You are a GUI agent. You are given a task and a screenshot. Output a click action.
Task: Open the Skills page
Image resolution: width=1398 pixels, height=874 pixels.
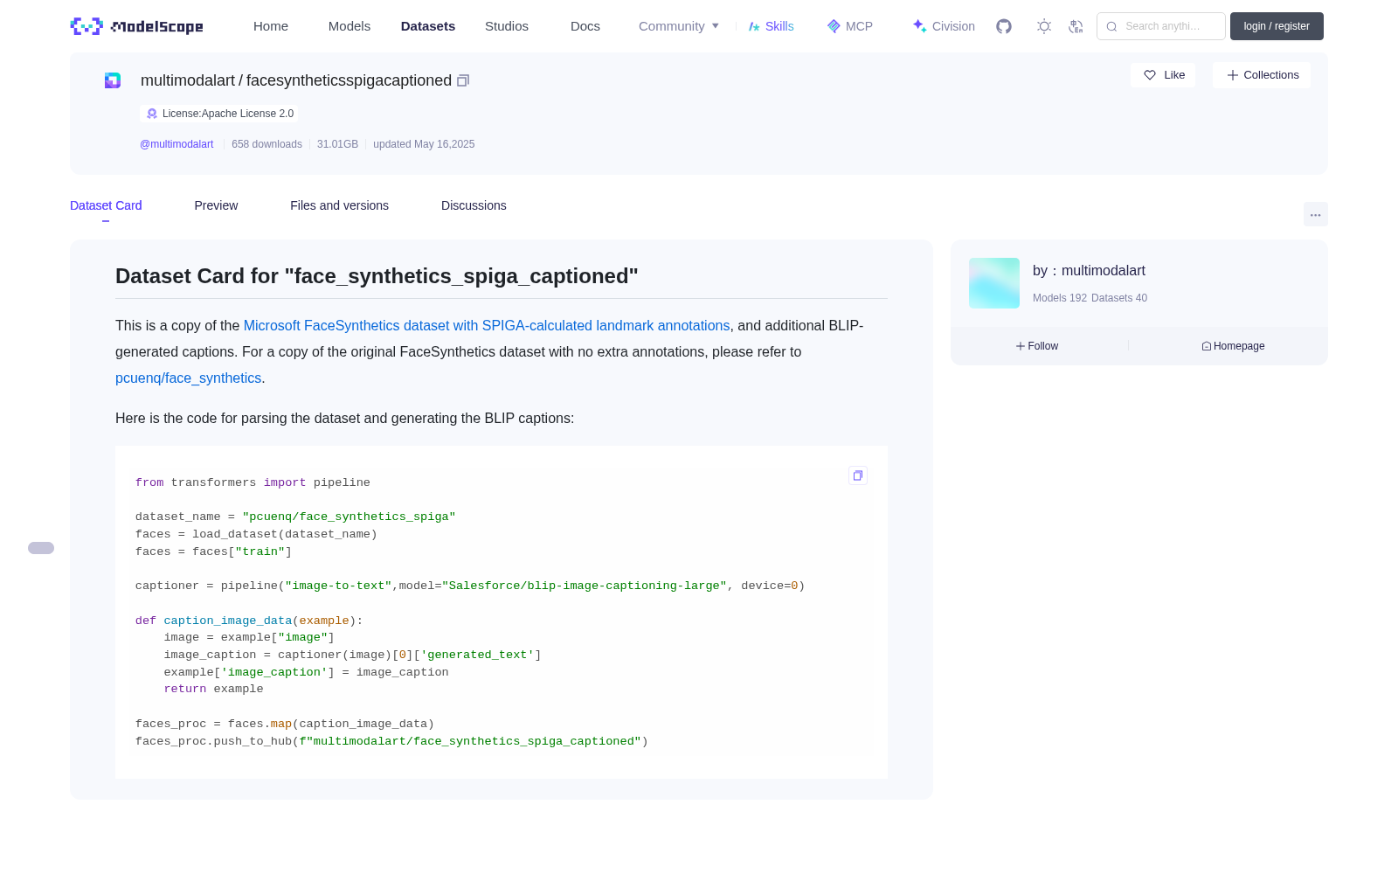(772, 26)
